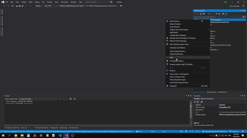This screenshot has width=247, height=138.
Task: Click File Explorer taskbar icon
Action: [22, 135]
